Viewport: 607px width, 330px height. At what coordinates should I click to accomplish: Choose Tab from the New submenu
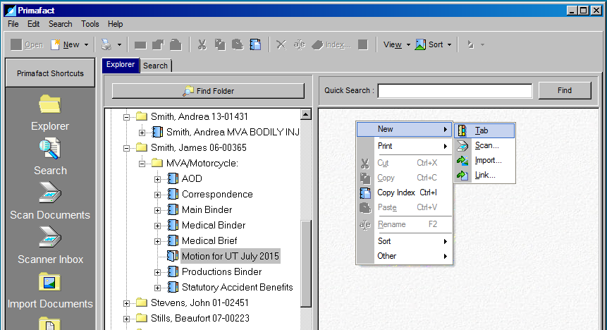point(484,130)
